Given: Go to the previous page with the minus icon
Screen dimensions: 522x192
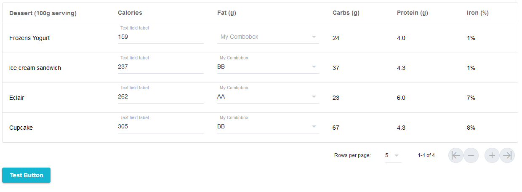Looking at the screenshot, I should pyautogui.click(x=471, y=155).
